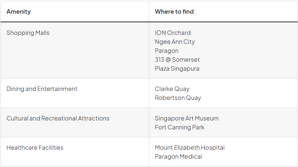Click the Amenity column header
298x167 pixels.
tap(19, 12)
